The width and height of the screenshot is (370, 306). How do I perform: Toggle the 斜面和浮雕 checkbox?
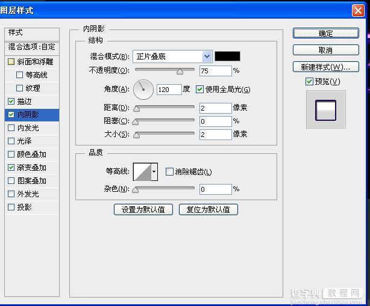click(x=11, y=62)
